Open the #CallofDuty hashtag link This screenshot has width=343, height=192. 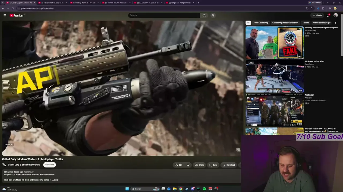pyautogui.click(x=29, y=172)
